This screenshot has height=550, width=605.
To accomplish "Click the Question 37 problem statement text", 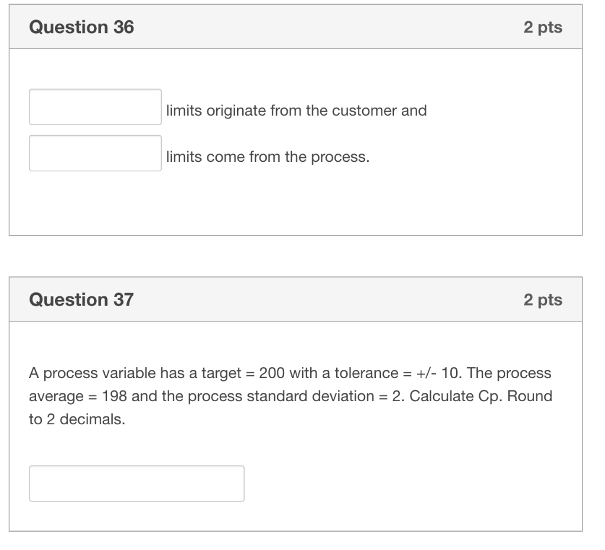I will (x=290, y=396).
